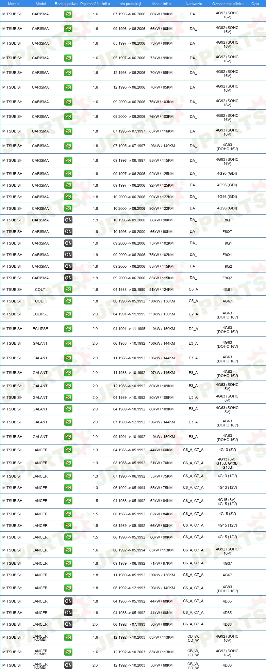The image size is (266, 671).
Task: Click the Opis column header
Action: 255,4
